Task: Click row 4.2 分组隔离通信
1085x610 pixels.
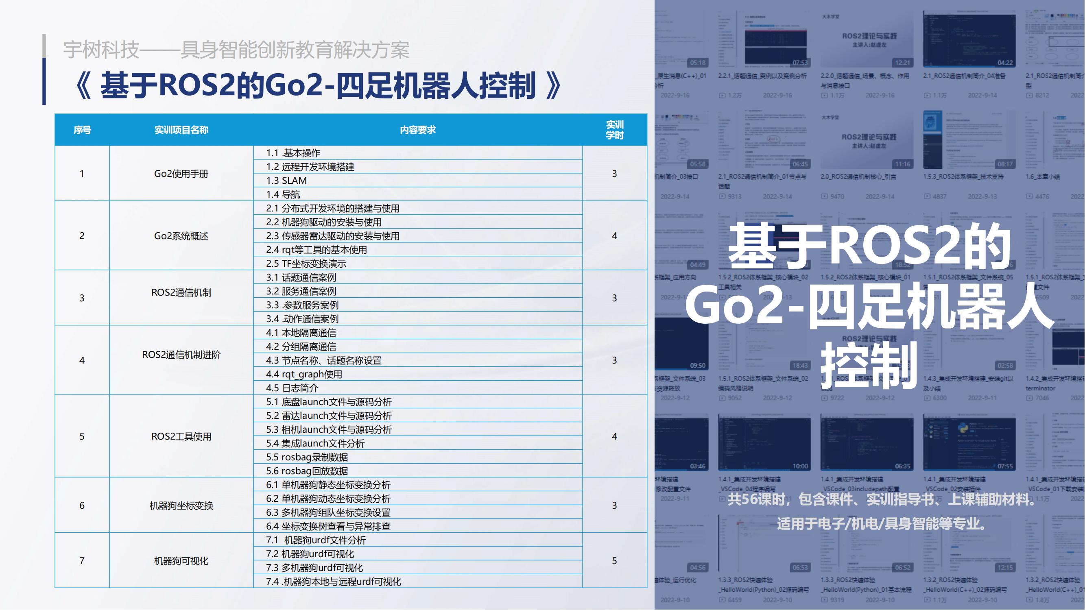Action: tap(418, 346)
